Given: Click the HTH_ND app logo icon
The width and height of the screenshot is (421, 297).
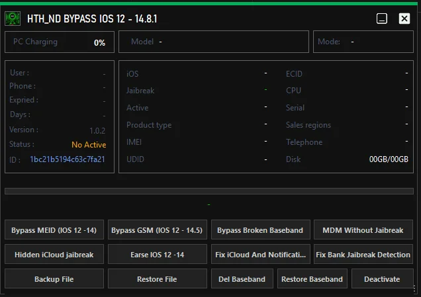Looking at the screenshot, I should point(14,19).
